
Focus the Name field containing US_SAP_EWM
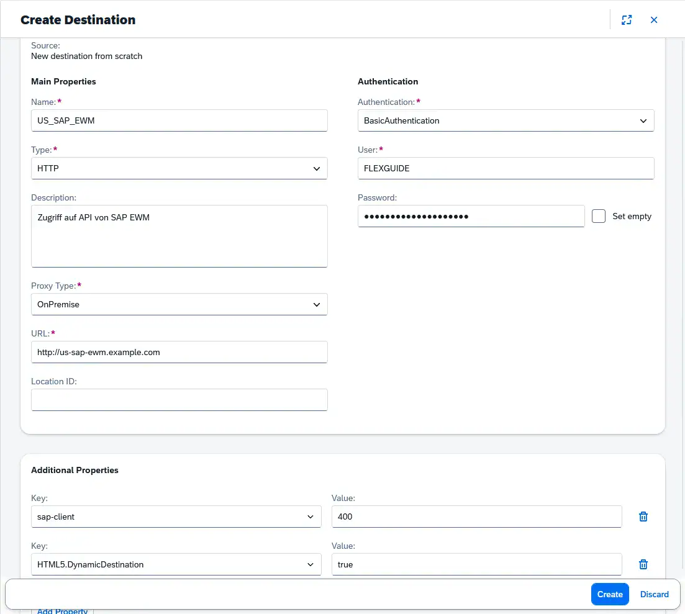[179, 120]
